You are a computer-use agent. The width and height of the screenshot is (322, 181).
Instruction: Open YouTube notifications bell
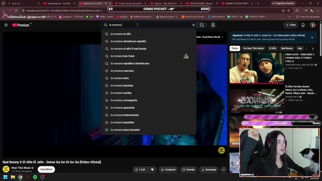click(x=303, y=25)
